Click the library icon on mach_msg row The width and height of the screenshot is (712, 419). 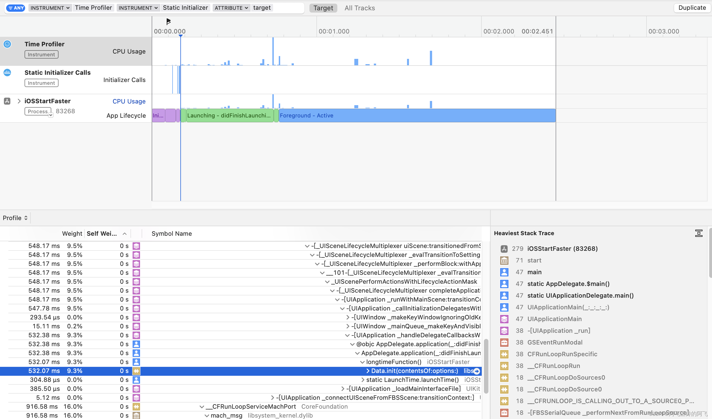pos(136,416)
